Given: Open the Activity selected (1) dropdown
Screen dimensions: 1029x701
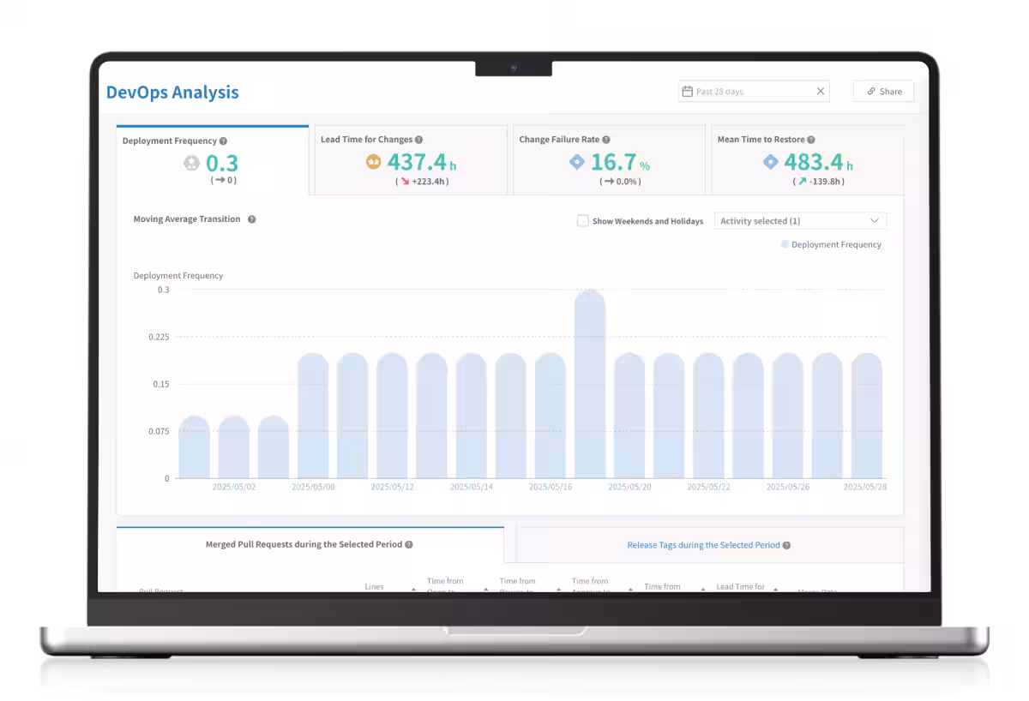Looking at the screenshot, I should click(x=799, y=221).
